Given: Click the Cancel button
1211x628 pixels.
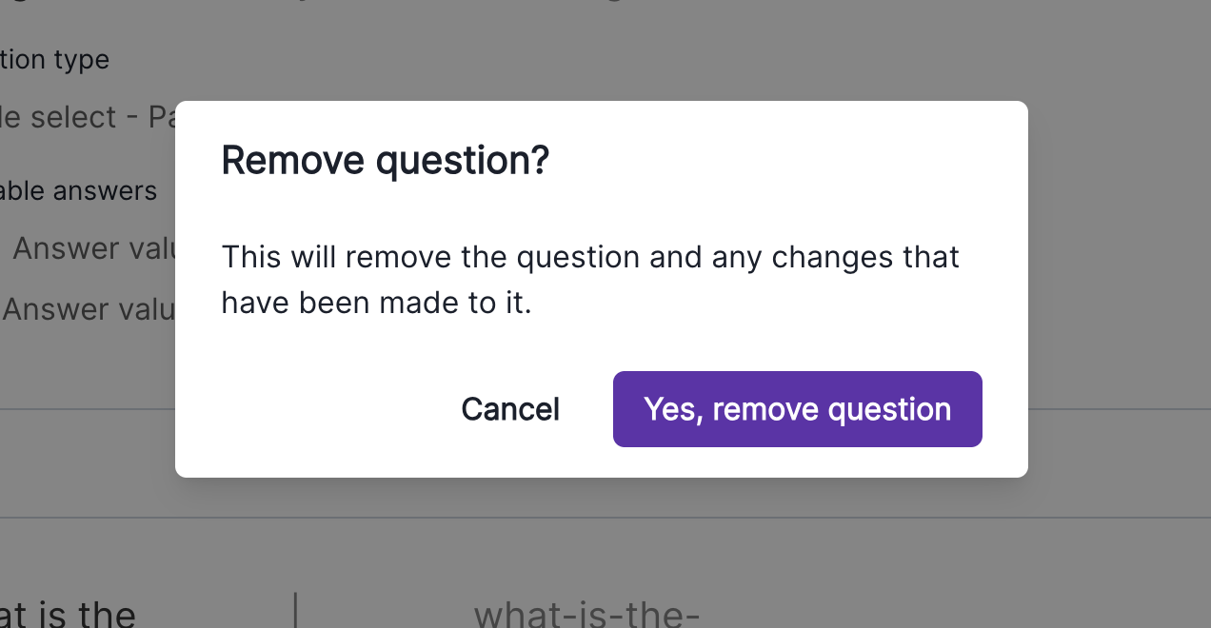Looking at the screenshot, I should pos(510,409).
